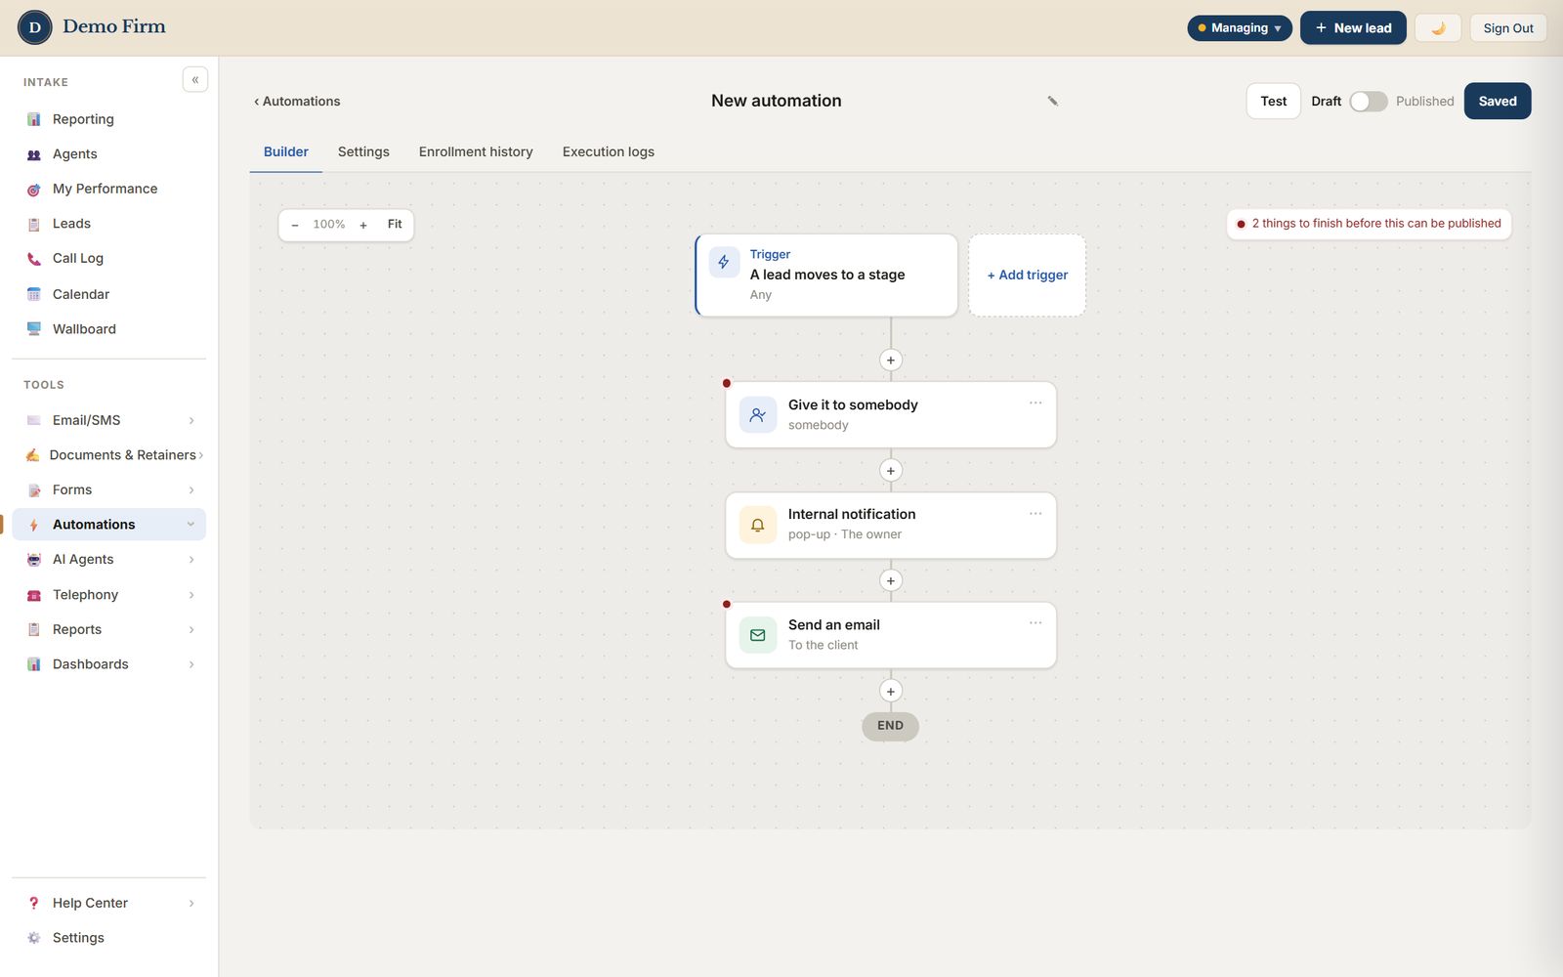Image resolution: width=1563 pixels, height=977 pixels.
Task: Fit the canvas to view
Action: point(395,225)
